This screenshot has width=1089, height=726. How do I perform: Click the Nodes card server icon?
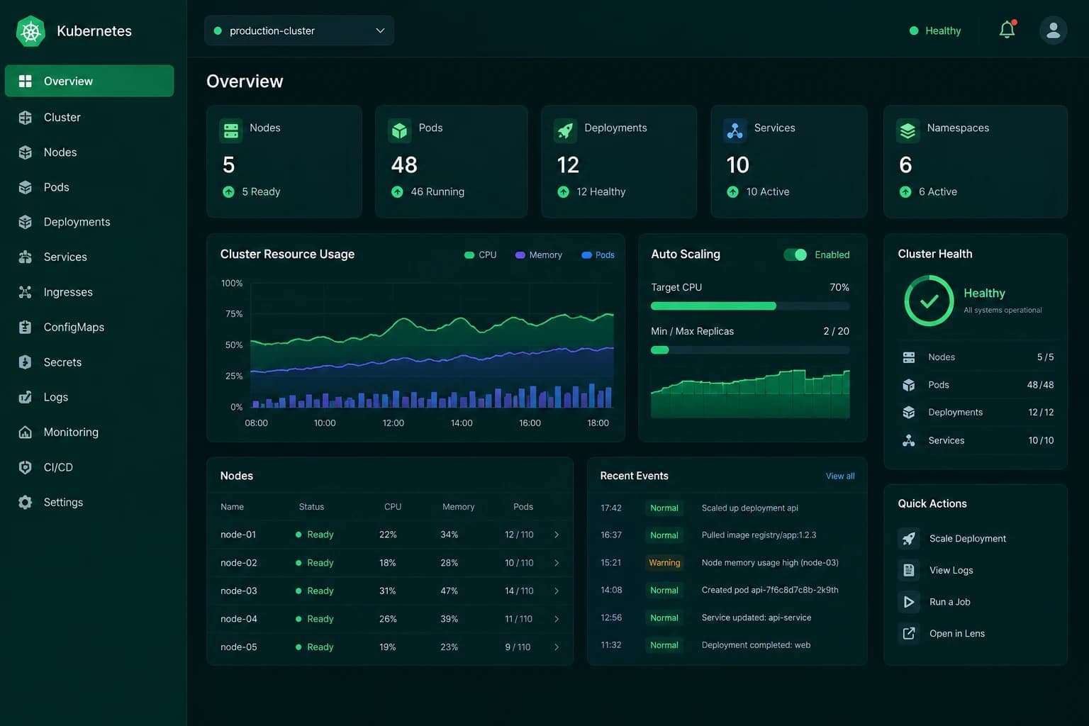(230, 130)
